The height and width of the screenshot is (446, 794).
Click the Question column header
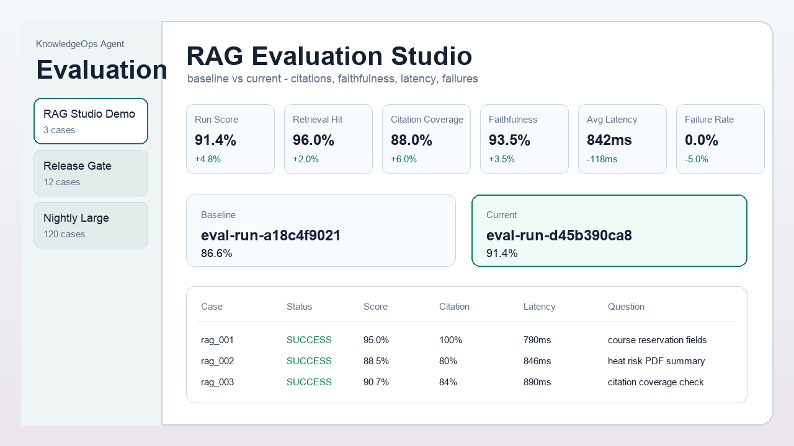tap(626, 307)
